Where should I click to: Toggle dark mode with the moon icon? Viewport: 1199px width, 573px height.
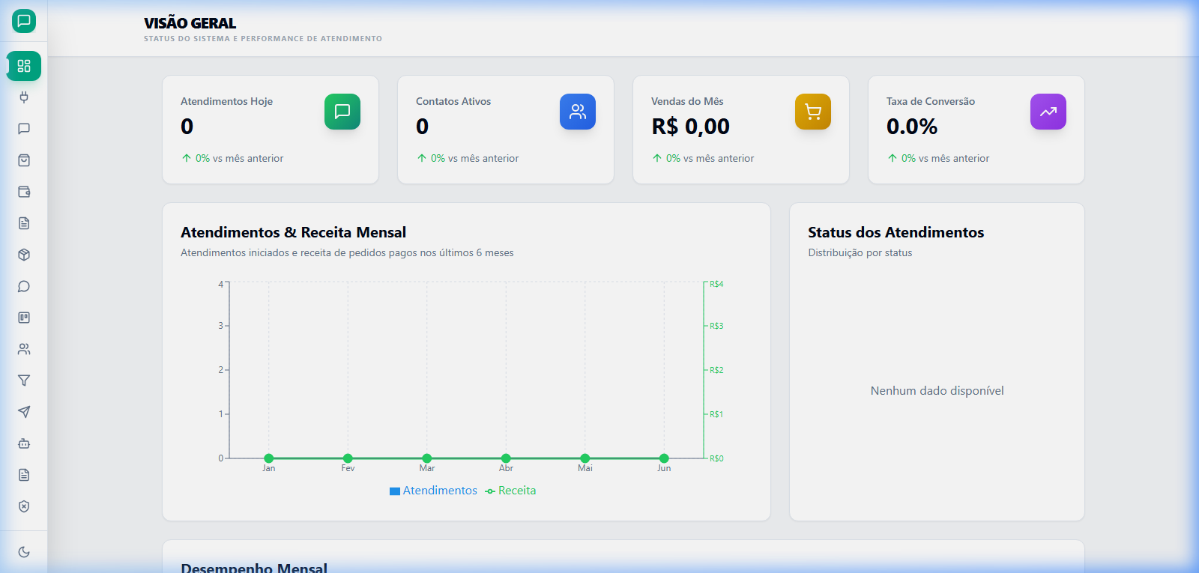point(24,552)
